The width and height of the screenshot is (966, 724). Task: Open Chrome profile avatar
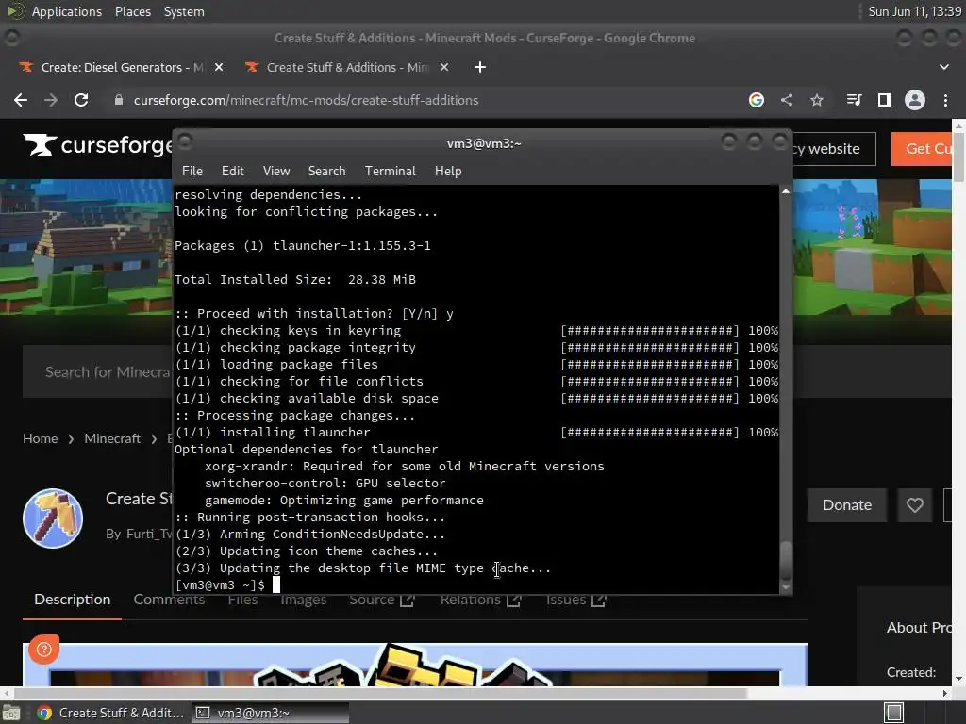pyautogui.click(x=915, y=100)
